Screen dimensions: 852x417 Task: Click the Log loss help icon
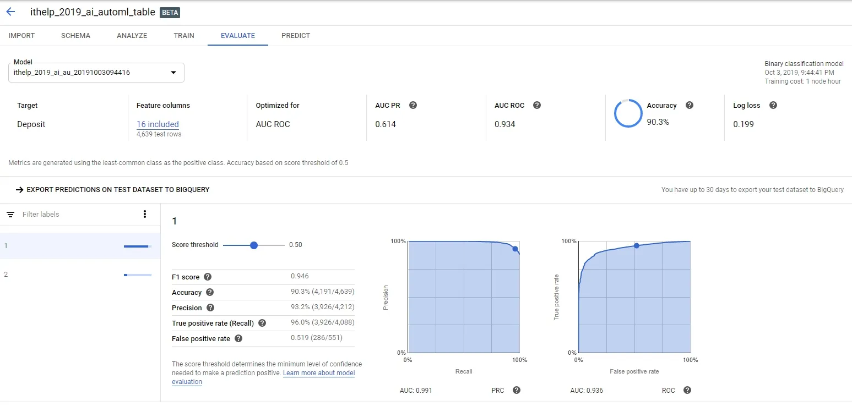(773, 105)
